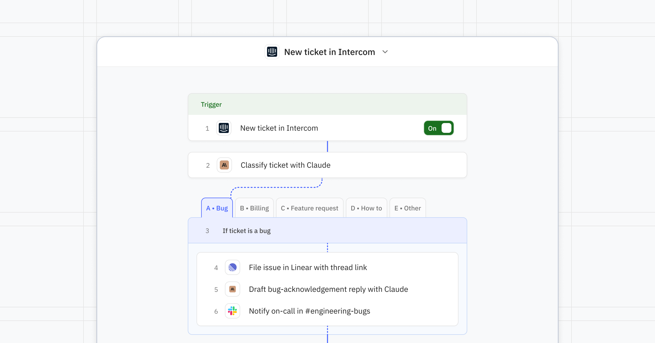
Task: Toggle the trigger On switch off
Action: [439, 128]
